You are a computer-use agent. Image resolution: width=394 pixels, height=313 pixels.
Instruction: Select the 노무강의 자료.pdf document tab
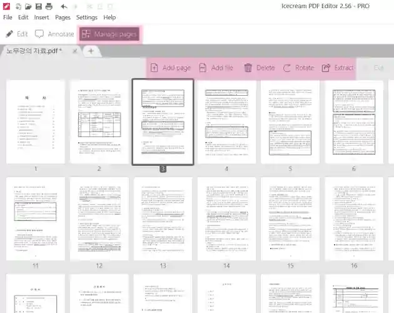tap(34, 51)
